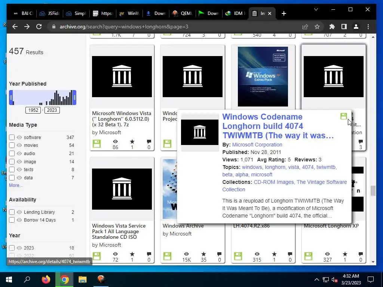The width and height of the screenshot is (383, 287).
Task: Share this page icon in address bar
Action: tap(305, 27)
